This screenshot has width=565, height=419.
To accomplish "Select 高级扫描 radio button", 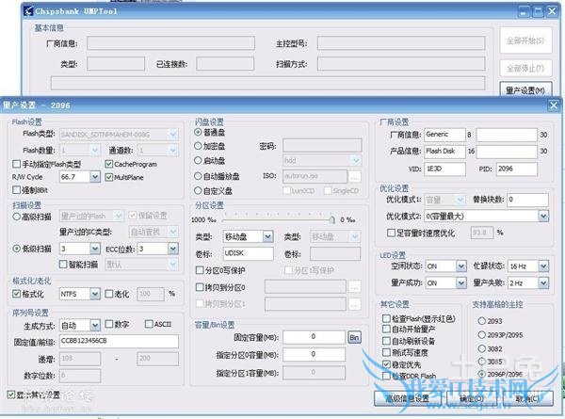I will (x=17, y=217).
